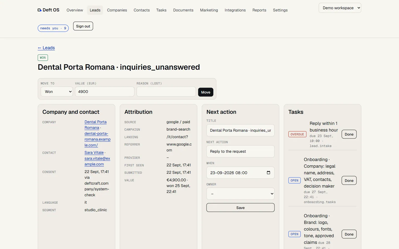The image size is (399, 249).
Task: Click the Tasks panel heading
Action: click(296, 112)
